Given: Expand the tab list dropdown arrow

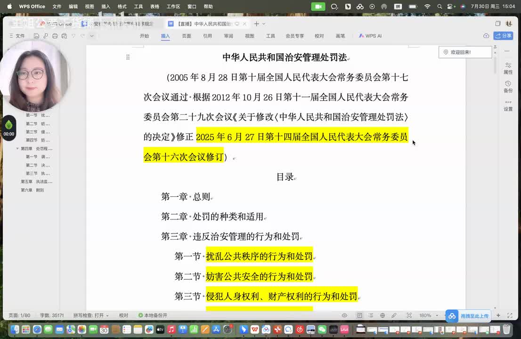Looking at the screenshot, I should [x=264, y=24].
